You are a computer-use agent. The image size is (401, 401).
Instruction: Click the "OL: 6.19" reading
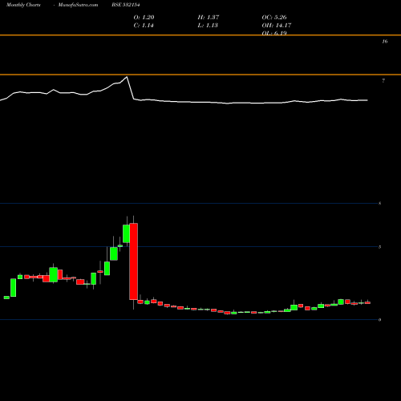[274, 33]
